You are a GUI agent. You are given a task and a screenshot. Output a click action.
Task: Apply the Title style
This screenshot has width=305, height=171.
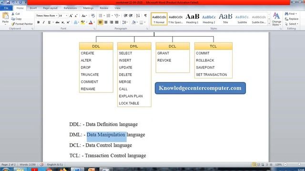point(225,19)
